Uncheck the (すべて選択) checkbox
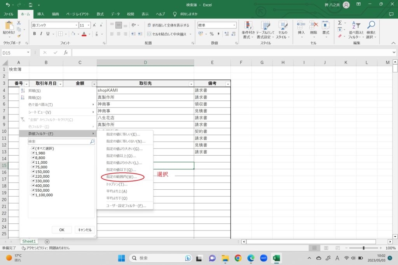 (33, 149)
